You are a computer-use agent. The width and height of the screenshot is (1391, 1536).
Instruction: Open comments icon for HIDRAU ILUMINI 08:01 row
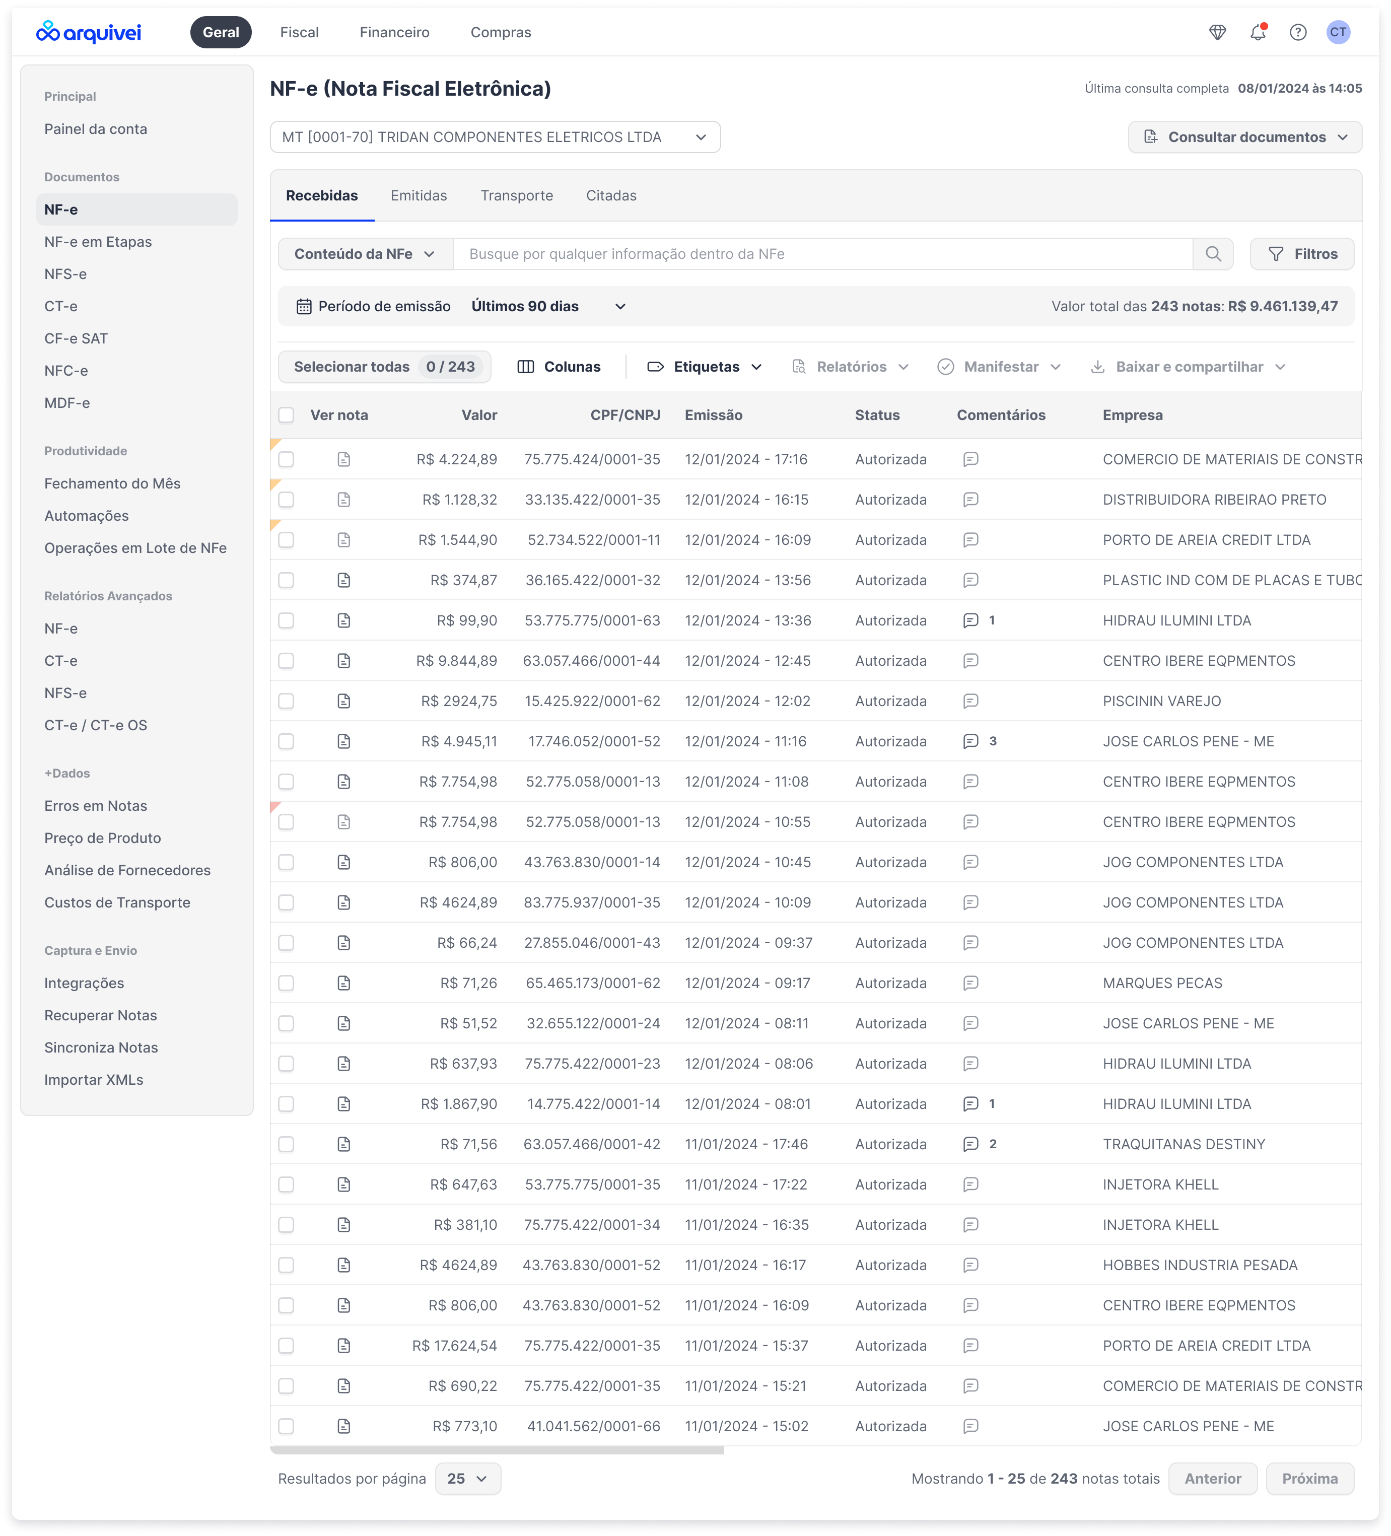[x=970, y=1104]
